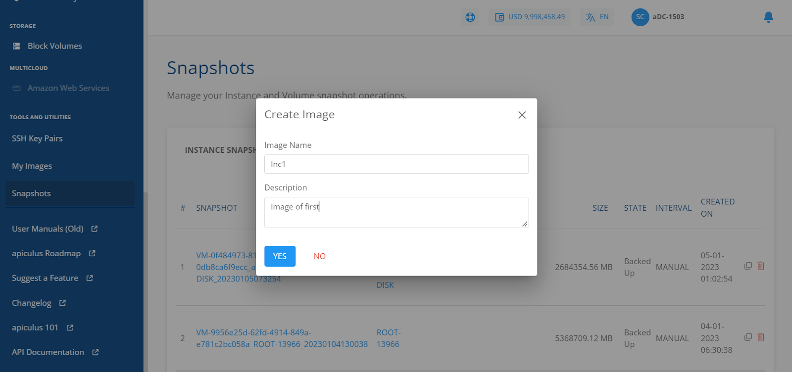This screenshot has height=372, width=792.
Task: Select the 2684354.56 MB size cell
Action: pyautogui.click(x=584, y=267)
